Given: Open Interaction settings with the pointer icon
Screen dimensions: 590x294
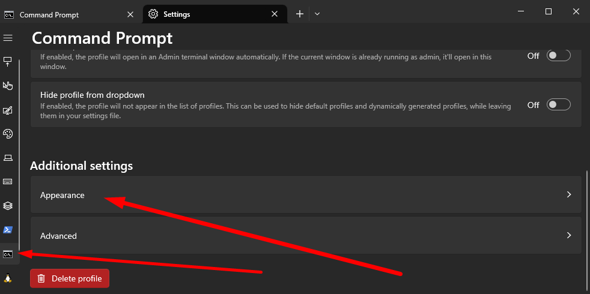Looking at the screenshot, I should click(x=8, y=86).
